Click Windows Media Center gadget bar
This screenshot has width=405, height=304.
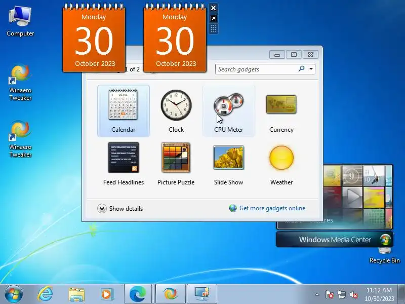tap(335, 239)
